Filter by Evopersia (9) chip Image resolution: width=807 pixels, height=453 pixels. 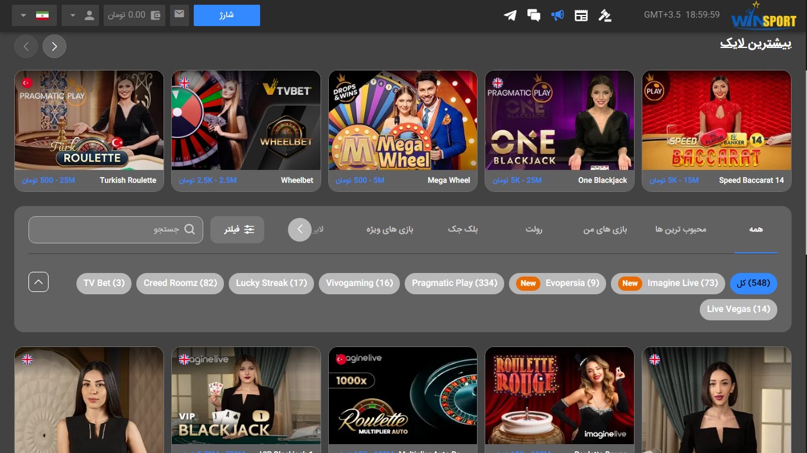(x=558, y=283)
